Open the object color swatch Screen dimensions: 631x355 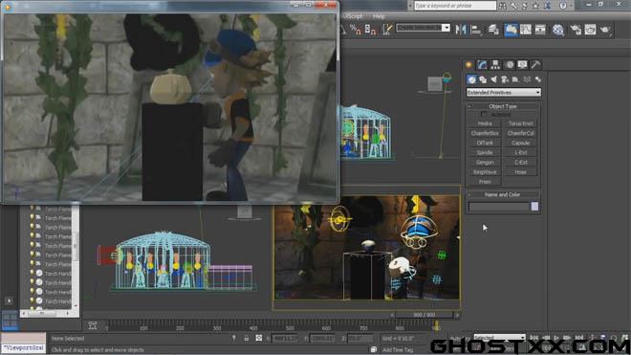tap(534, 207)
